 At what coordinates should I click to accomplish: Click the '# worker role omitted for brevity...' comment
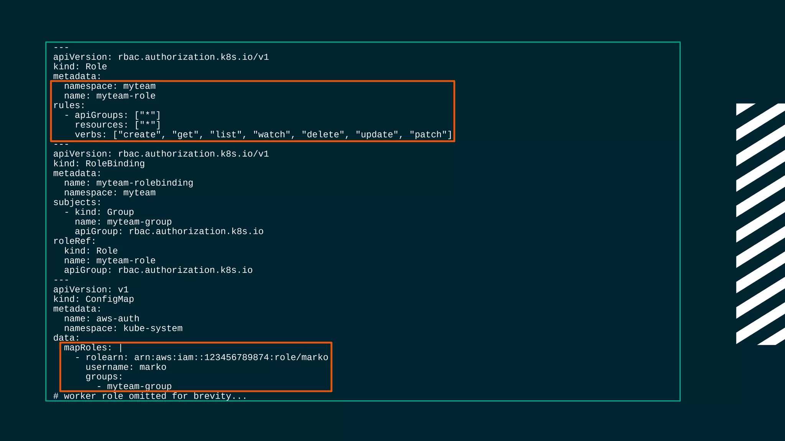pyautogui.click(x=150, y=396)
